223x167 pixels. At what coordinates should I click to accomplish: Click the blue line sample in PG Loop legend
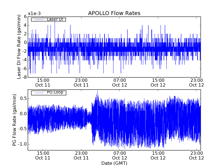39,92
